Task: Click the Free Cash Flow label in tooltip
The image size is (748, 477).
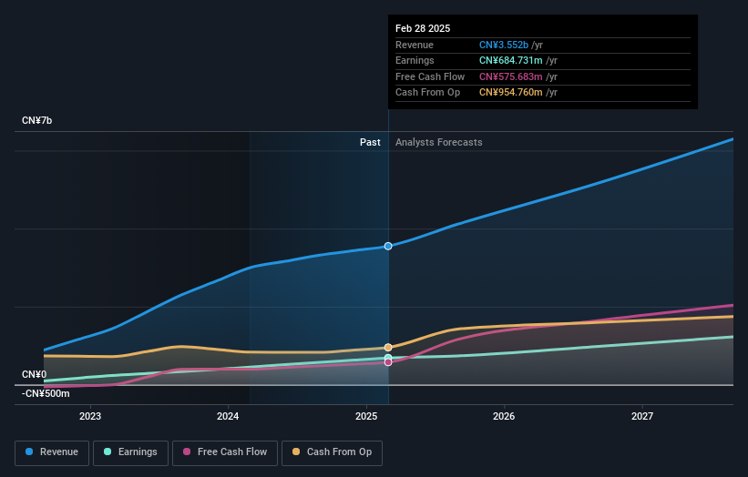Action: coord(430,76)
